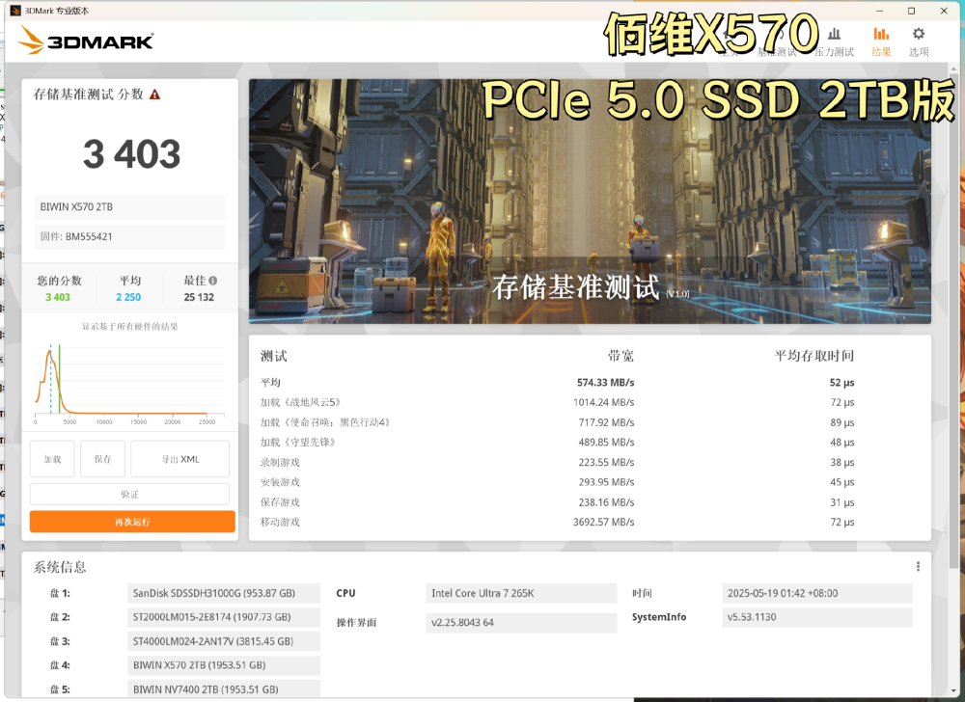
Task: Switch to the 结果 results tab
Action: [x=881, y=41]
